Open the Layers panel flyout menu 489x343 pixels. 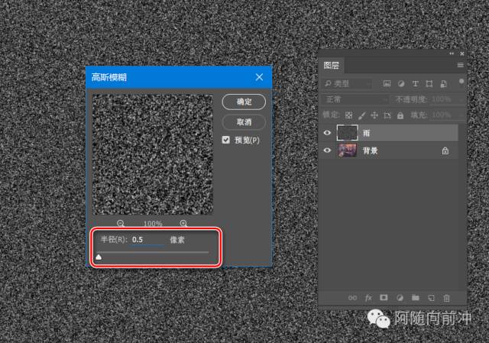tap(460, 66)
